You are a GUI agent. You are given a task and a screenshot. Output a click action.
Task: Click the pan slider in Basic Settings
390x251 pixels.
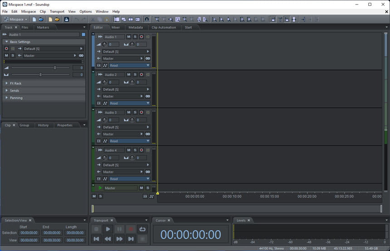(40, 75)
